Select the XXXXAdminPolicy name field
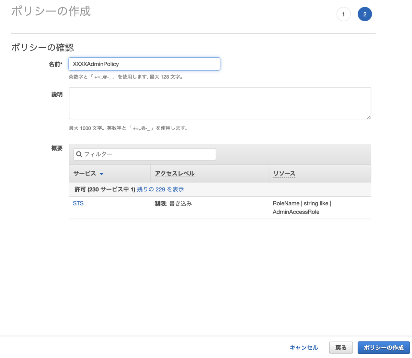 pos(144,64)
